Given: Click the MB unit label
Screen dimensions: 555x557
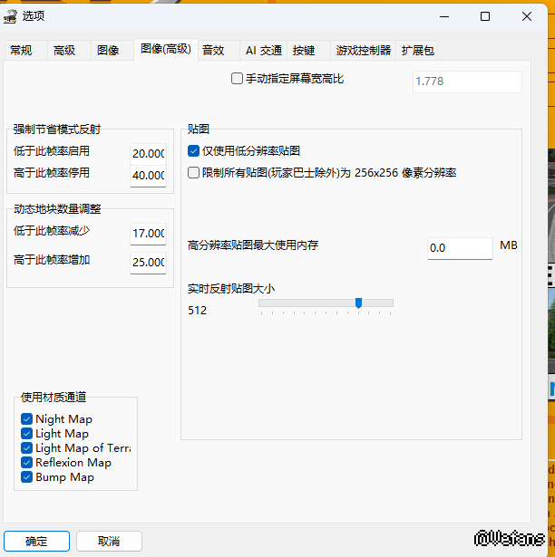Looking at the screenshot, I should [509, 245].
